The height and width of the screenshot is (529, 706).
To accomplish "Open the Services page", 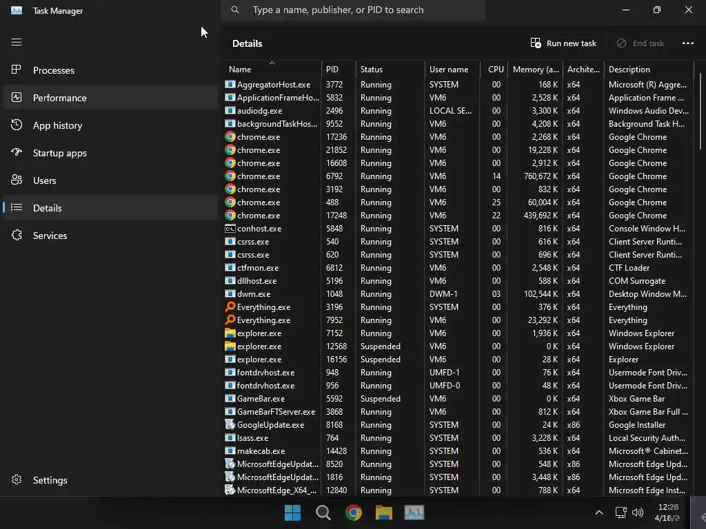I will click(x=110, y=235).
